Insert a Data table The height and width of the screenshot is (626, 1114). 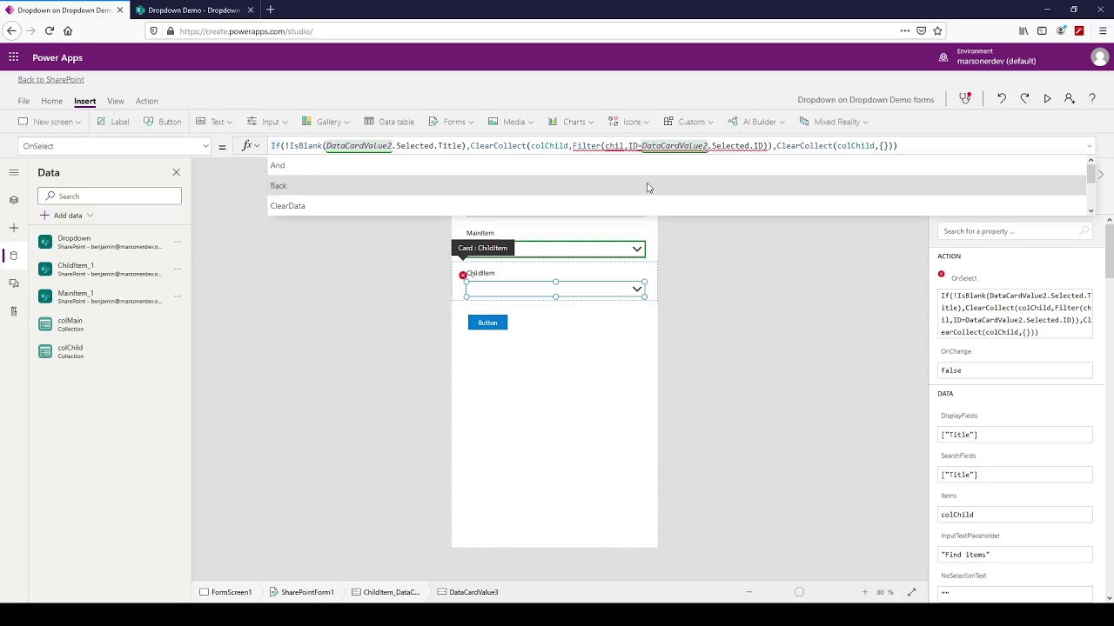389,122
